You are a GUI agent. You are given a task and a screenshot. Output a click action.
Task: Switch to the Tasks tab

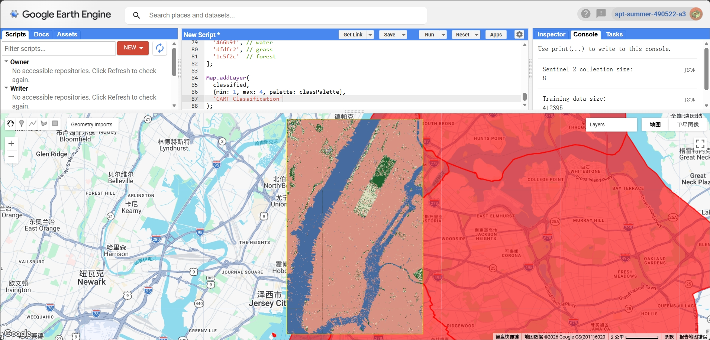pyautogui.click(x=614, y=34)
